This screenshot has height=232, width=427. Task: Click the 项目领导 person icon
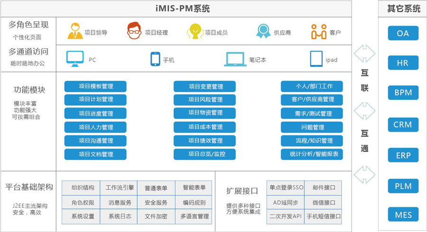[75, 31]
